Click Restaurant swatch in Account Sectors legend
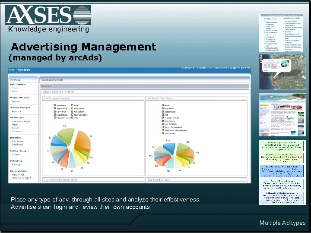Image resolution: width=311 pixels, height=233 pixels. click(x=72, y=112)
